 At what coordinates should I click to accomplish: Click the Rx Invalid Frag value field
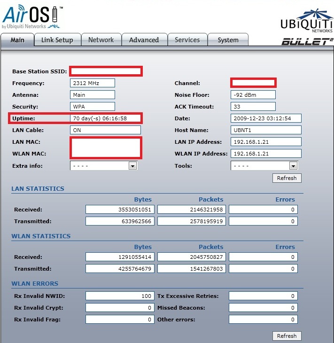pos(120,320)
